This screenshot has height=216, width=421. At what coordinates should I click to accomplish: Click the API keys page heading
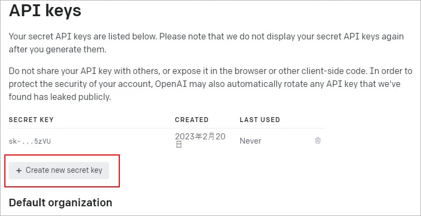[45, 10]
